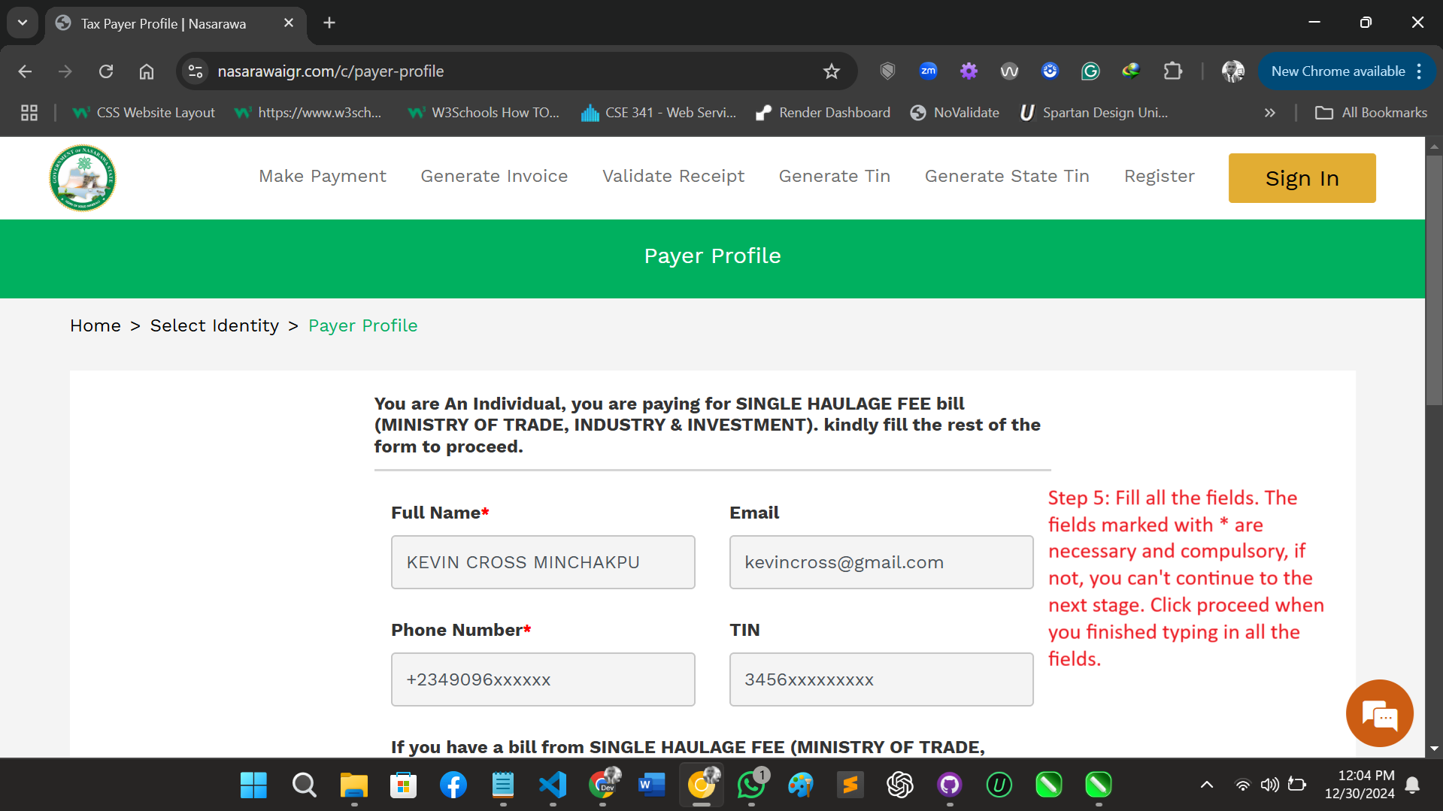Open volume control in system tray
The image size is (1443, 811).
pyautogui.click(x=1269, y=785)
